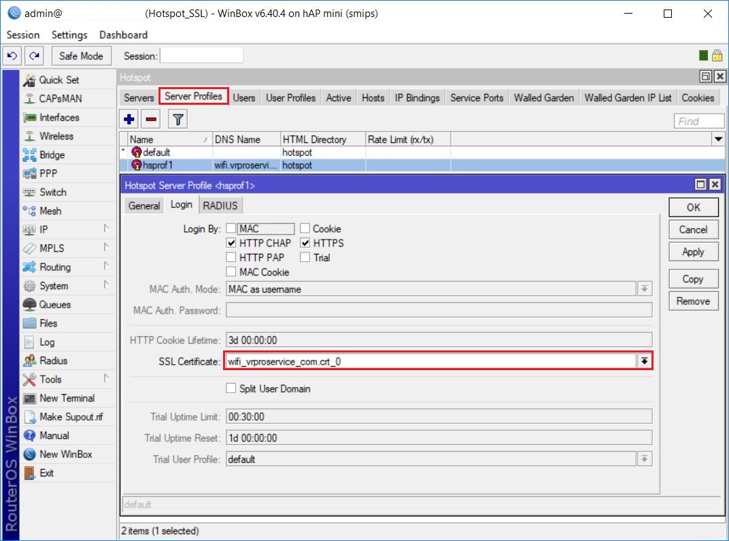Open the Dashboard menu
729x541 pixels.
pyautogui.click(x=123, y=35)
